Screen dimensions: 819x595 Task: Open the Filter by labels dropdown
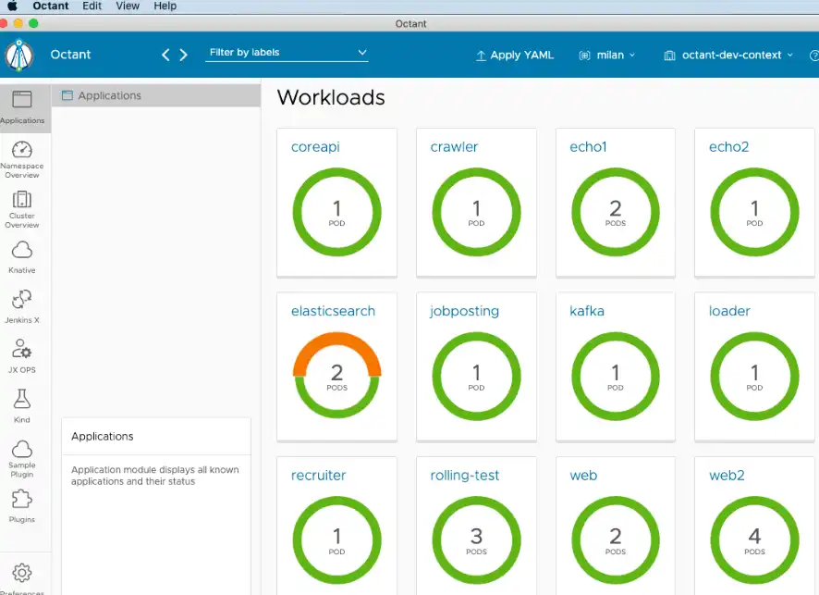point(287,53)
